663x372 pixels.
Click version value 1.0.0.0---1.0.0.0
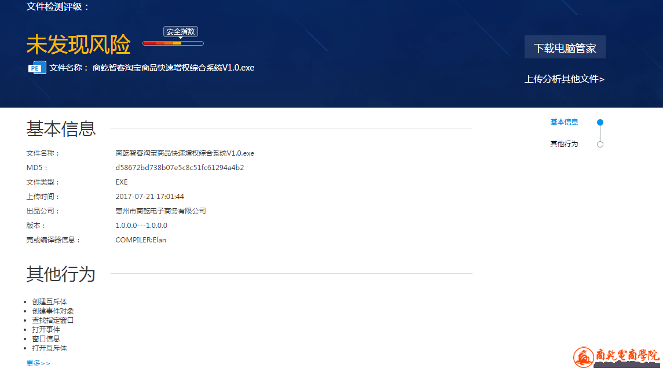(x=141, y=226)
